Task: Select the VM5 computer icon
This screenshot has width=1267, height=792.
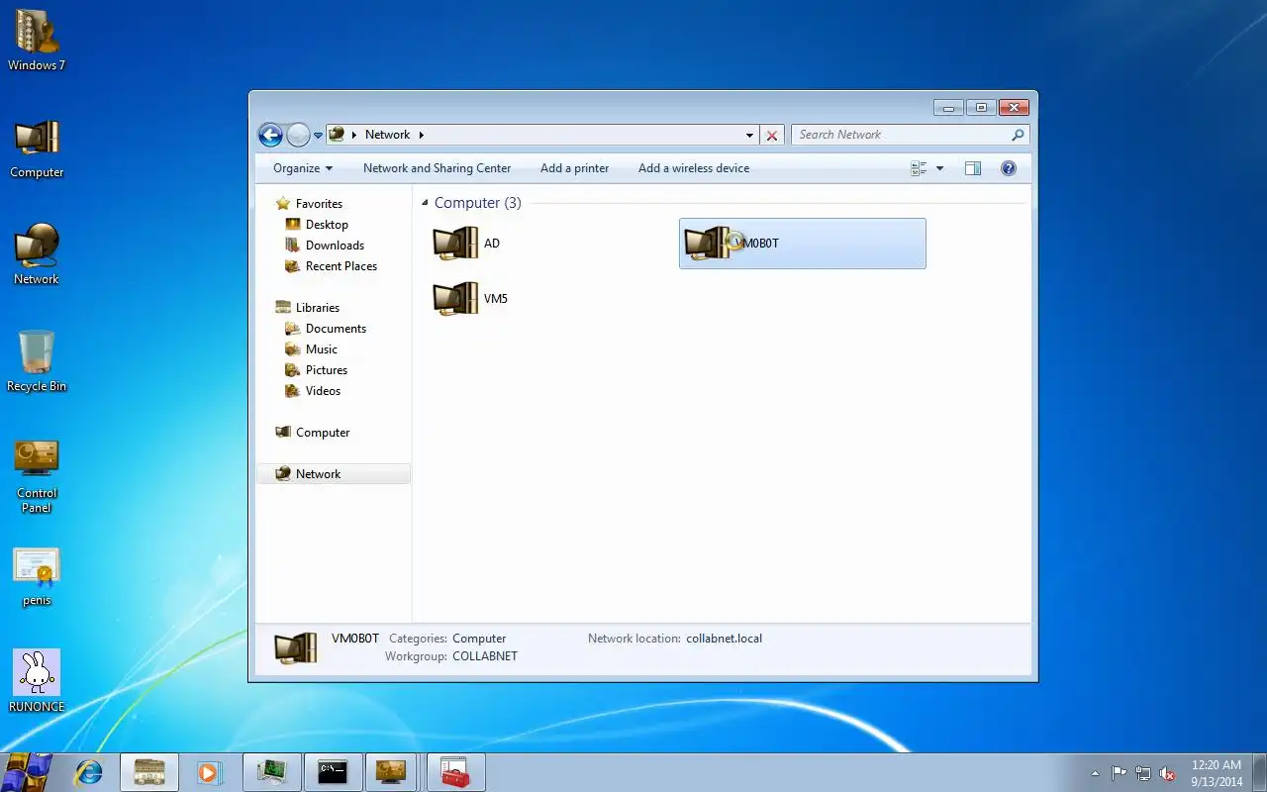Action: tap(455, 299)
